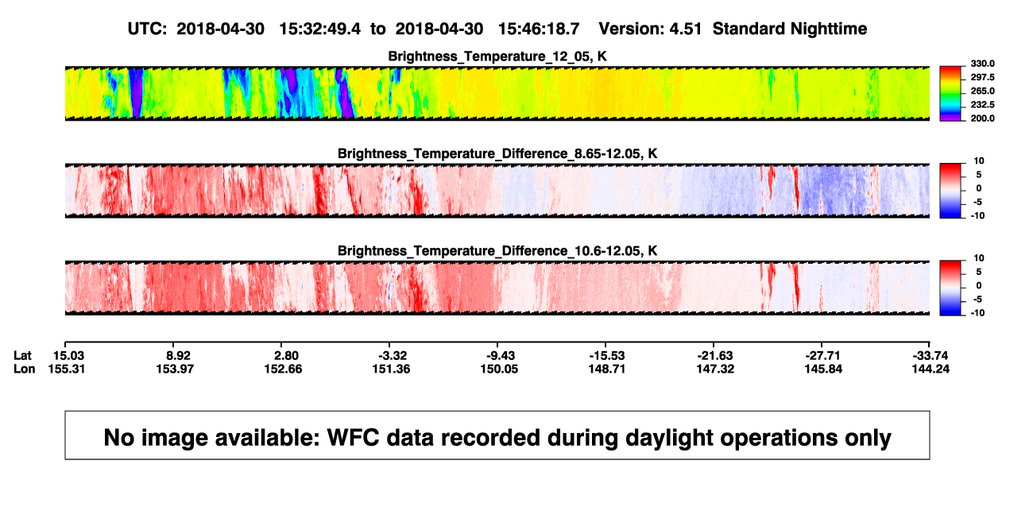Click the Brightness_Temperature_Difference_10.6-12.05 title
The width and height of the screenshot is (1033, 530).
click(497, 251)
